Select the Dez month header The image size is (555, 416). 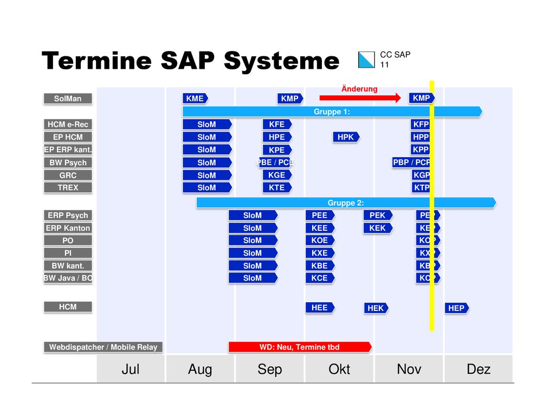point(479,369)
